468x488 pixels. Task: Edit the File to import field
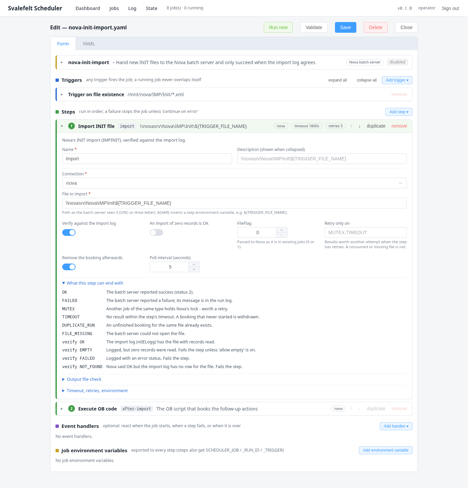[x=234, y=203]
